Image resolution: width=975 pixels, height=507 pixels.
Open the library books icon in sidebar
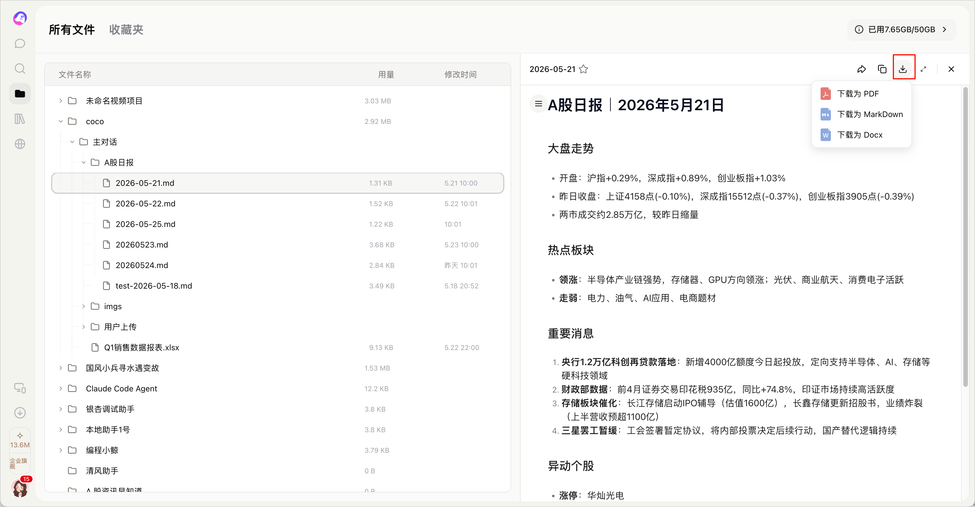click(20, 119)
